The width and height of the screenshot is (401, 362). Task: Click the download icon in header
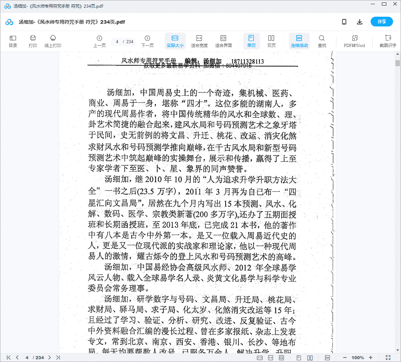360,22
